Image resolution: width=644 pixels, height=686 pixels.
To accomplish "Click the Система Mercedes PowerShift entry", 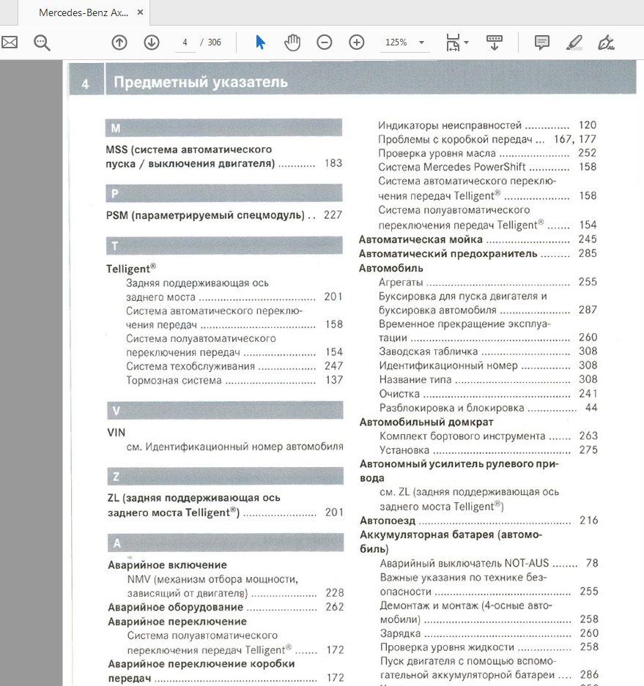I will pos(452,167).
